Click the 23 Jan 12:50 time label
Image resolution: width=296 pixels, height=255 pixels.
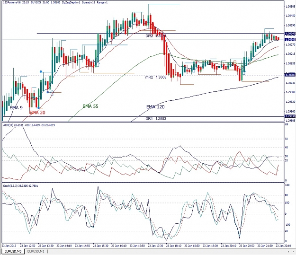coord(27,246)
